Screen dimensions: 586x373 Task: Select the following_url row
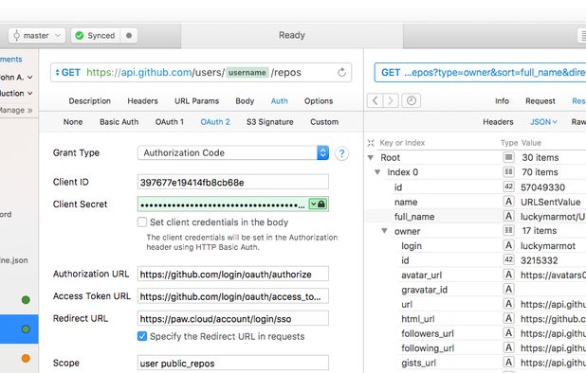tap(475, 348)
